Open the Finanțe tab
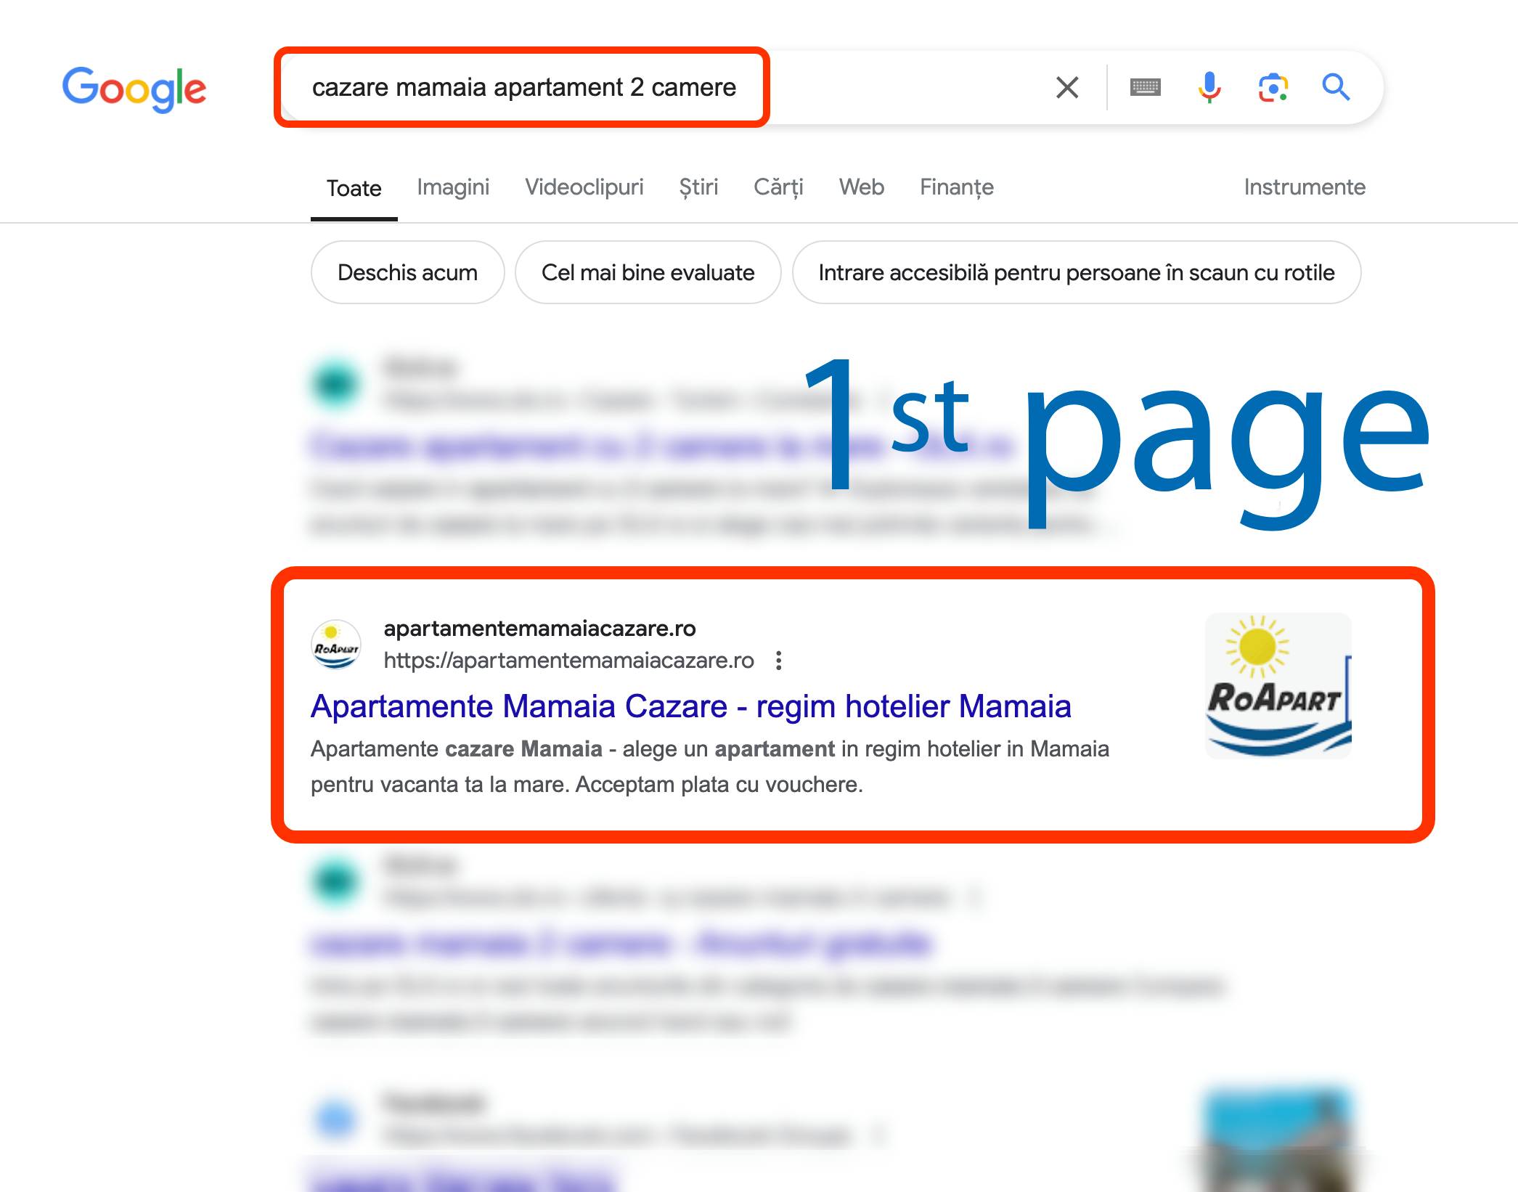 (956, 187)
